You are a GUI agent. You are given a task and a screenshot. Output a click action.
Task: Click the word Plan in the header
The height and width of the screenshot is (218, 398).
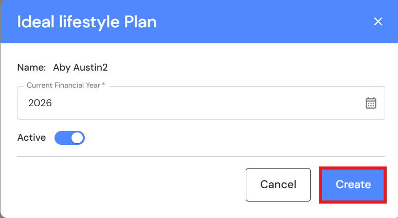coord(140,22)
